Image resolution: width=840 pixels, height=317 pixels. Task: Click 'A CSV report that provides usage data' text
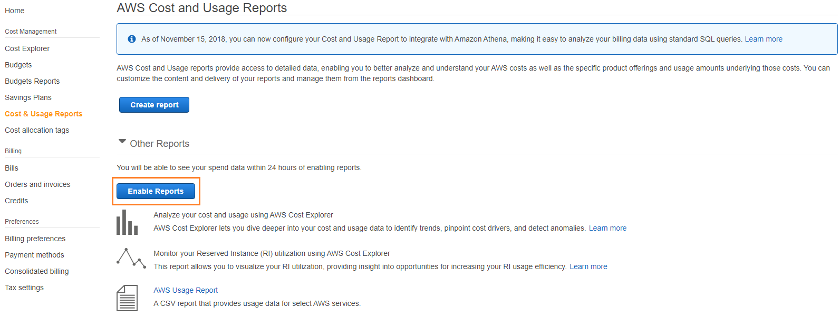(x=257, y=303)
